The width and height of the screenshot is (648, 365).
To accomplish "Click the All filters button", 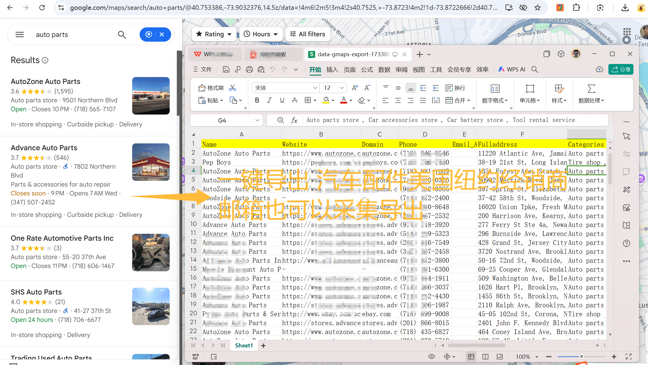I will pos(307,34).
